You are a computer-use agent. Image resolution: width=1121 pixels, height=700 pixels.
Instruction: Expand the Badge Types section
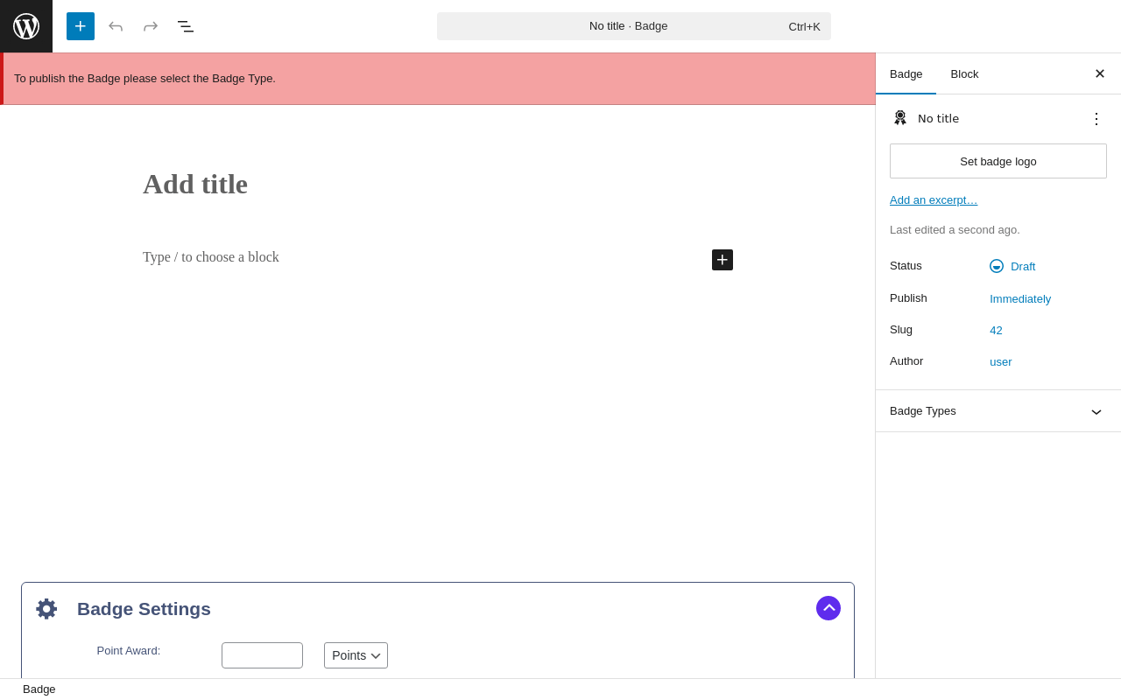pyautogui.click(x=1096, y=411)
